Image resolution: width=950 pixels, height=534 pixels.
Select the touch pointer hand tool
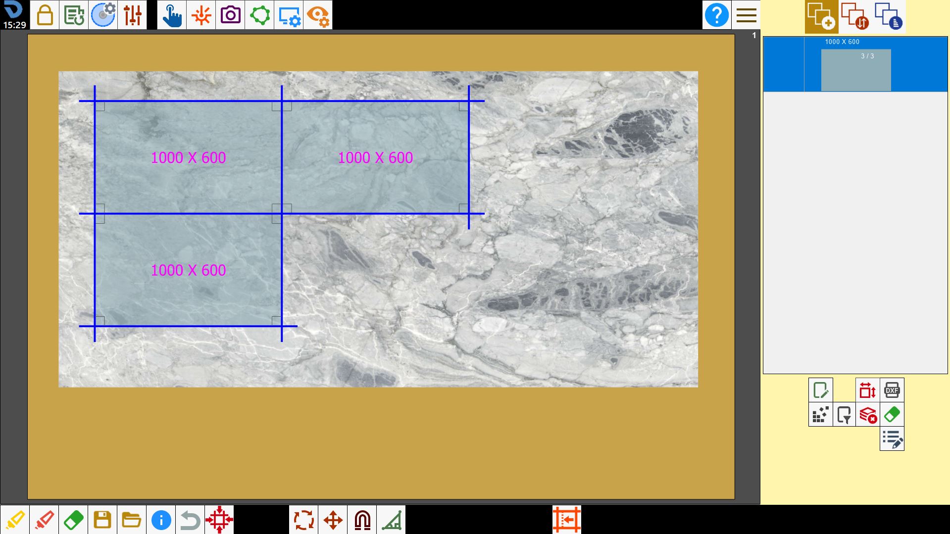(x=172, y=15)
